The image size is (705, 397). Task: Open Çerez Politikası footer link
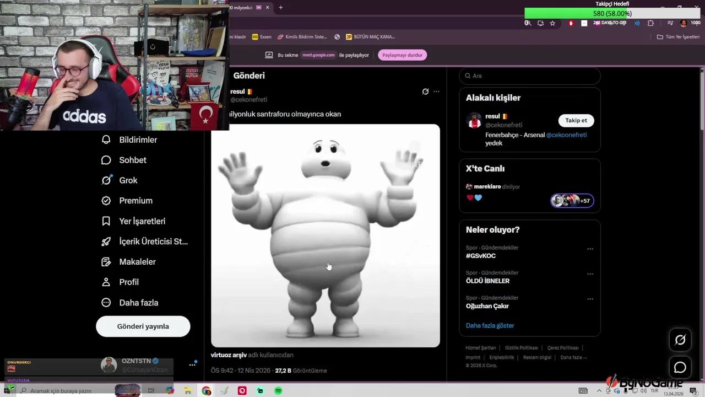tap(563, 348)
